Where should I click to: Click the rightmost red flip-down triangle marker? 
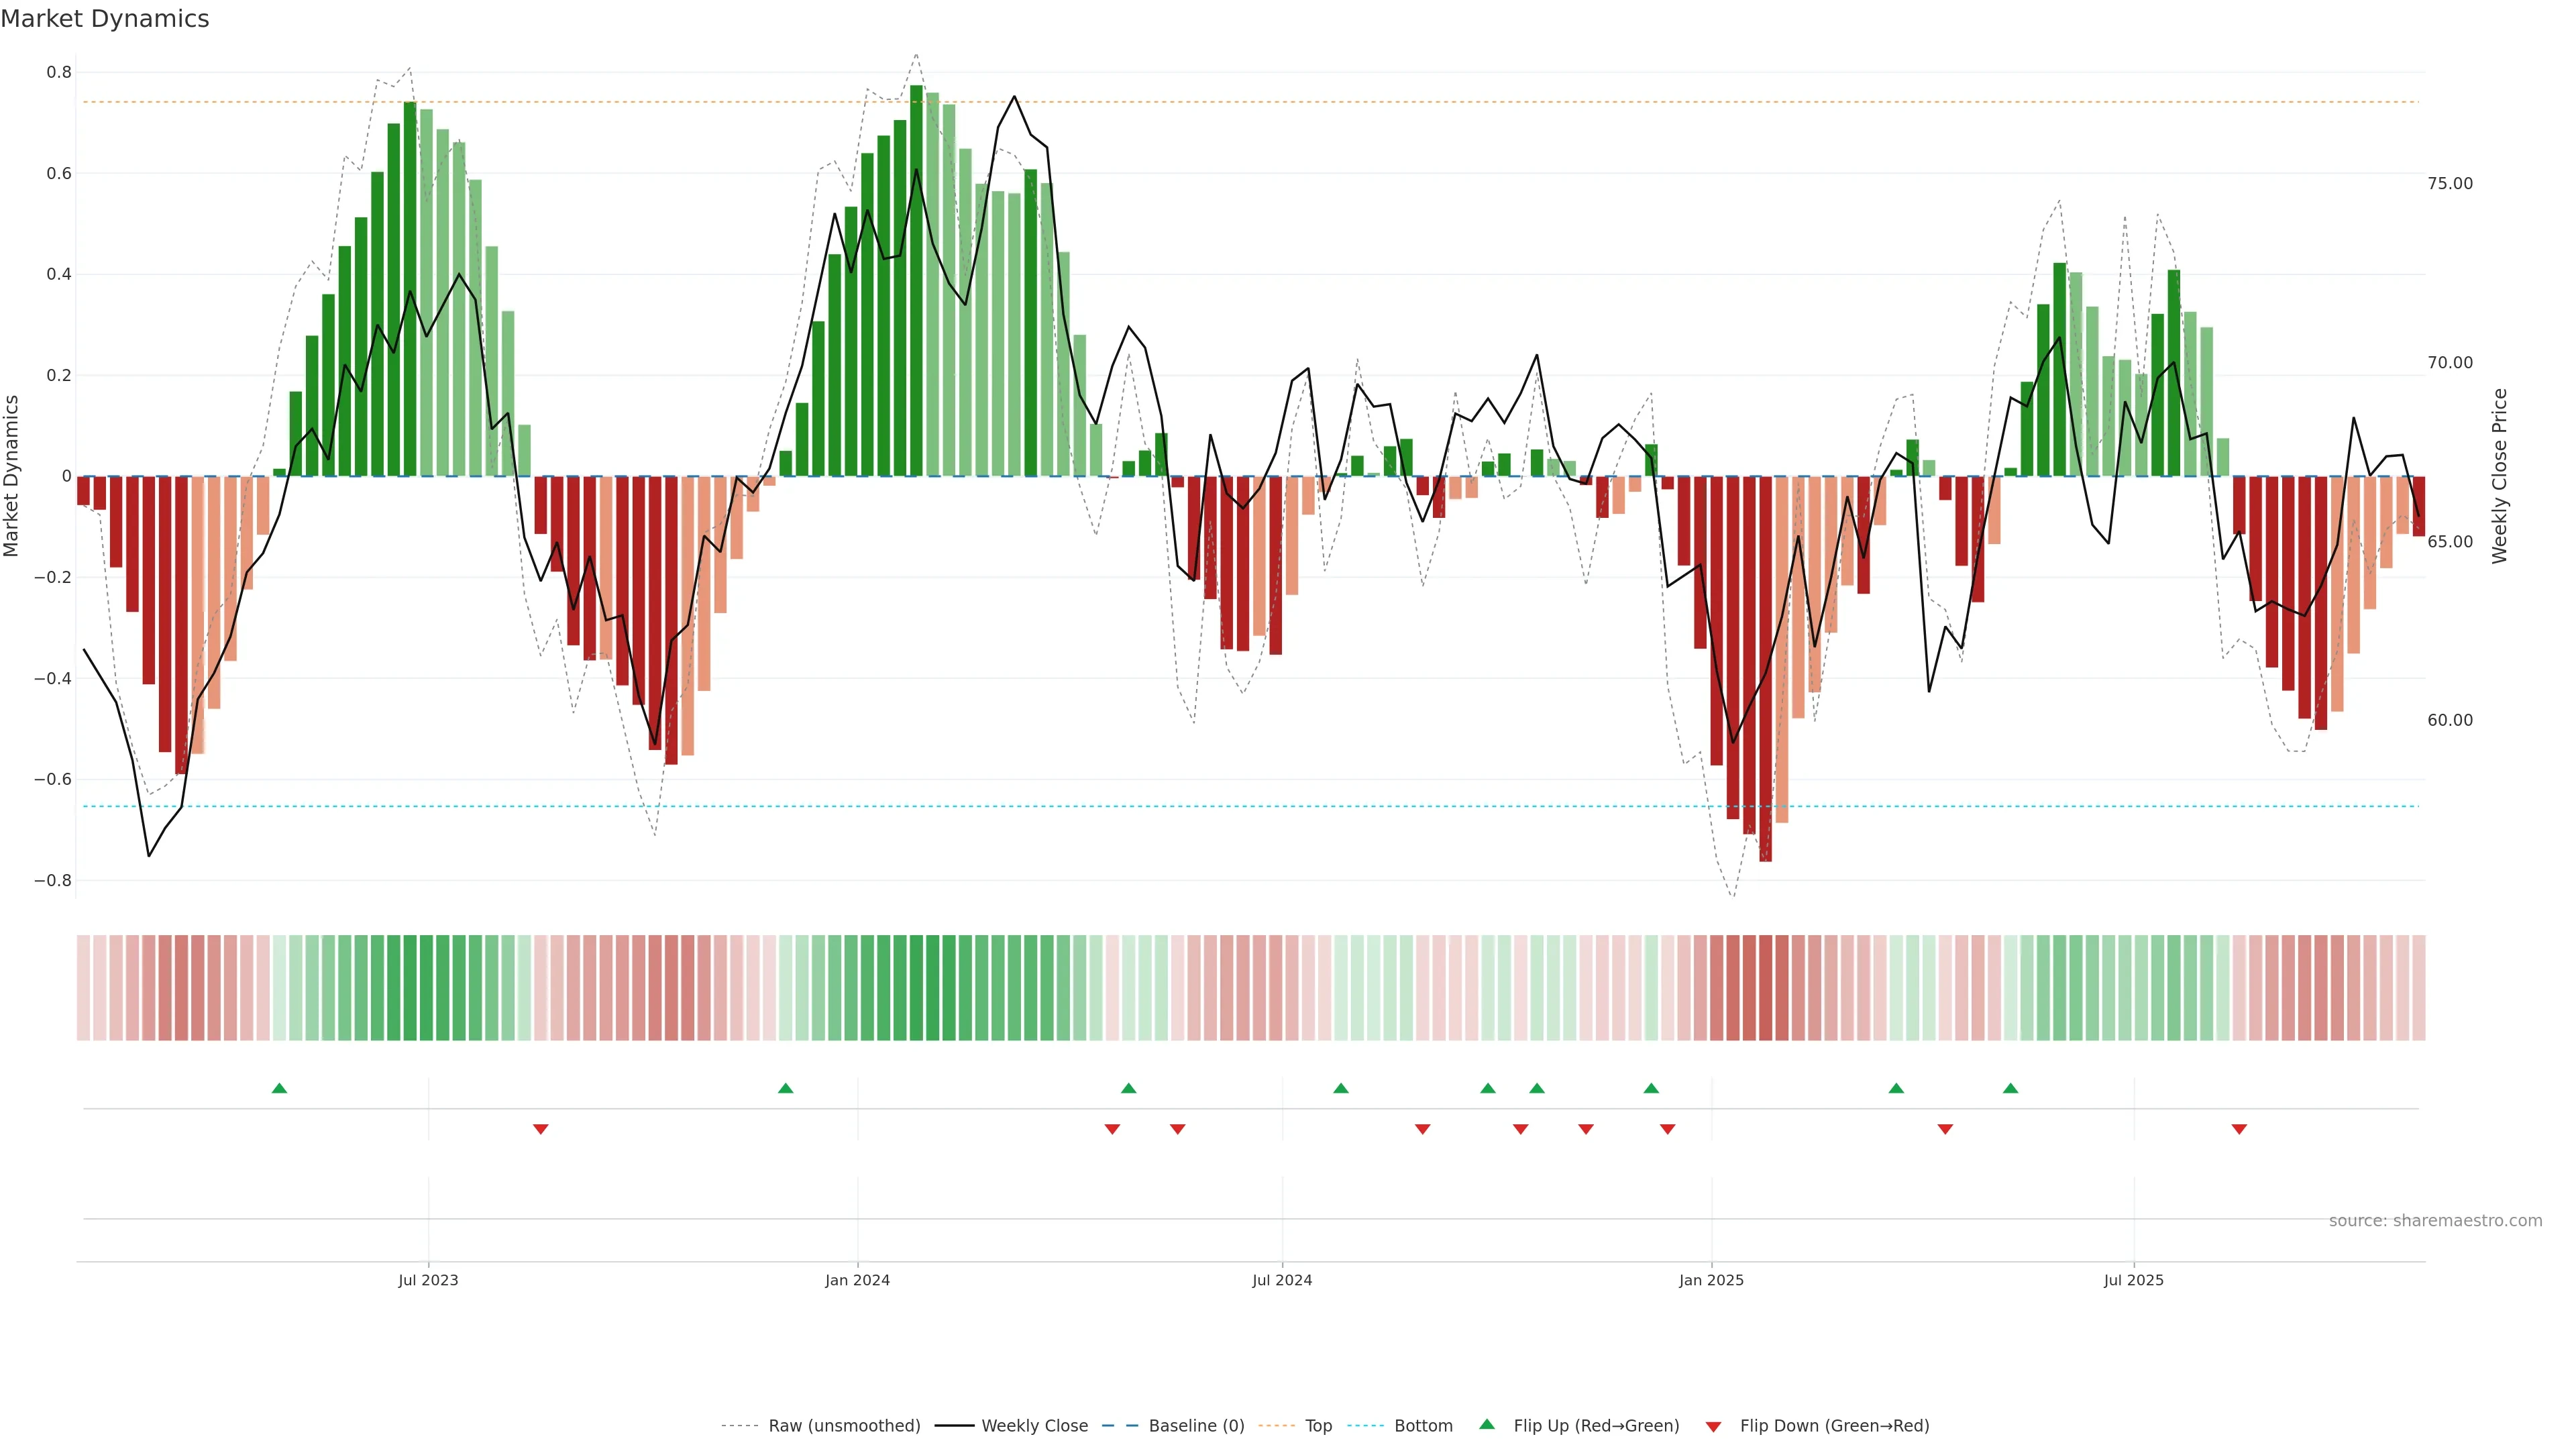point(2239,1129)
